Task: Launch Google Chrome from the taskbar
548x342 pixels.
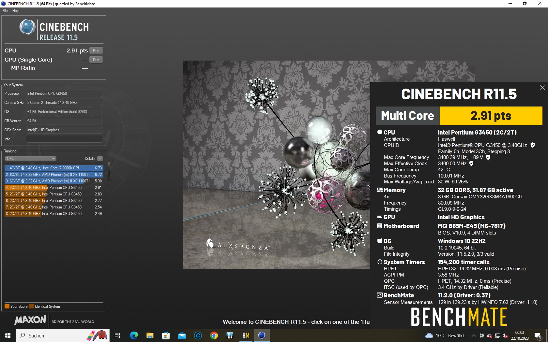Action: pos(214,335)
